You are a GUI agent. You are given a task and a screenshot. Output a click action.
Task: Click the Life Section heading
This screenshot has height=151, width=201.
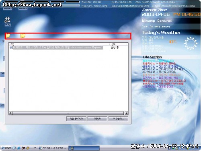[152, 57]
